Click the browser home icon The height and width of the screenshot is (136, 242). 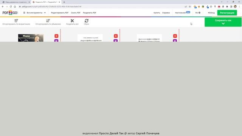tap(15, 7)
